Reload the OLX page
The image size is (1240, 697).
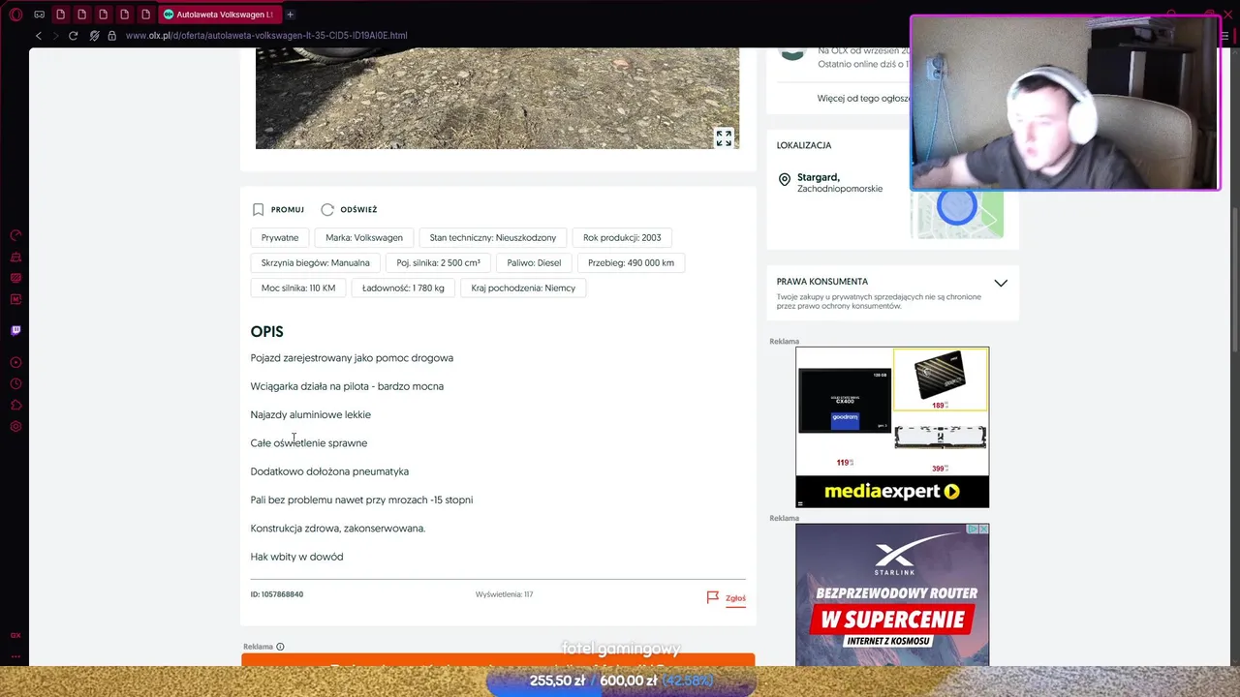click(73, 36)
